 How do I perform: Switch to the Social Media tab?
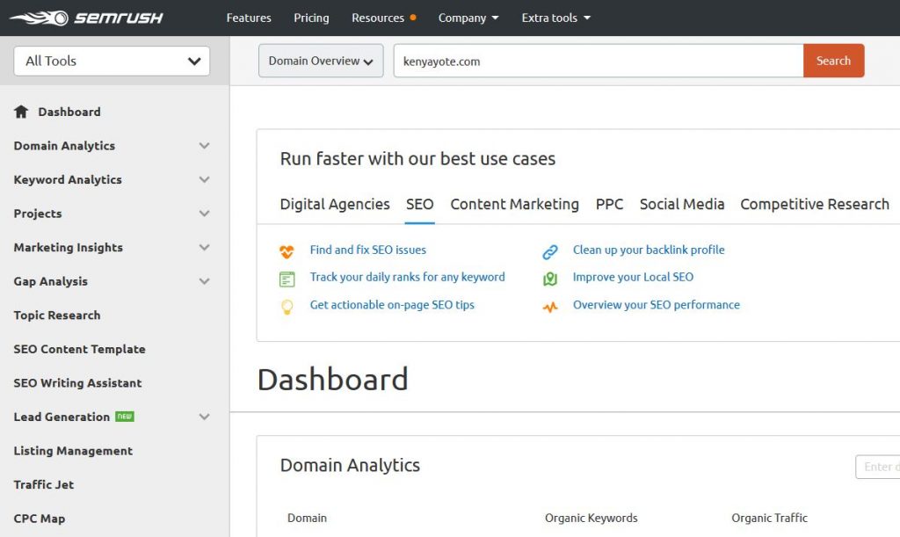click(682, 204)
